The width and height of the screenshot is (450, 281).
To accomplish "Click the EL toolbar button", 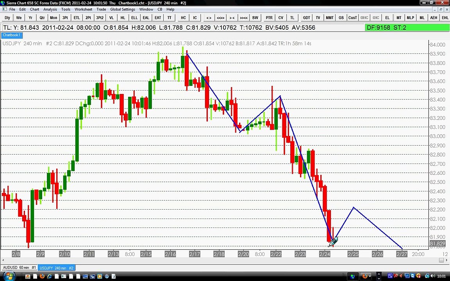I will [387, 18].
